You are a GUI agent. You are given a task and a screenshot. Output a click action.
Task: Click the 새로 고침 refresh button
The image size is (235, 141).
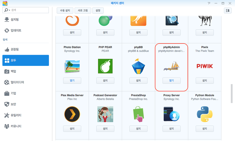[83, 10]
